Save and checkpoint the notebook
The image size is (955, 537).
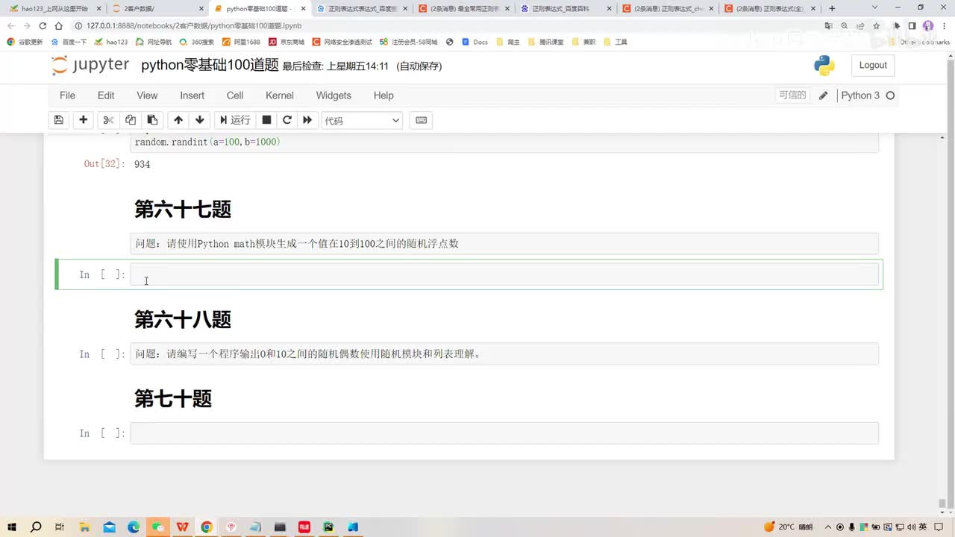[59, 120]
